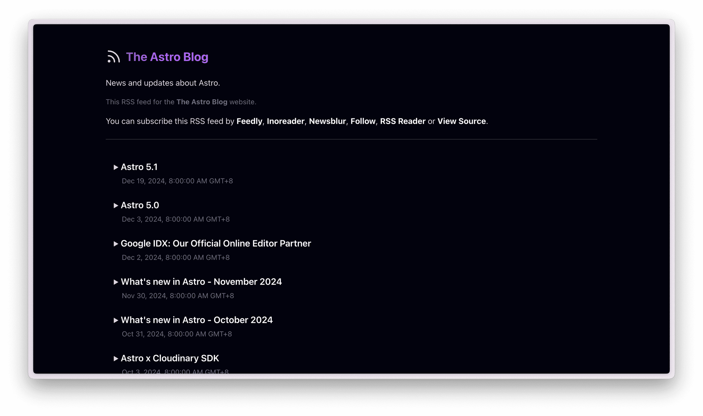
Task: Expand the Astro 5.0 disclosure triangle
Action: tap(116, 206)
